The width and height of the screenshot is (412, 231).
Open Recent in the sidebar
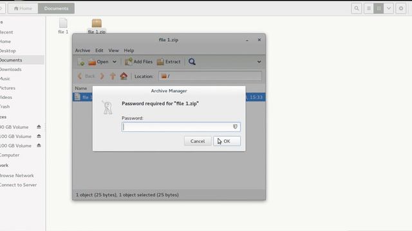pyautogui.click(x=6, y=32)
